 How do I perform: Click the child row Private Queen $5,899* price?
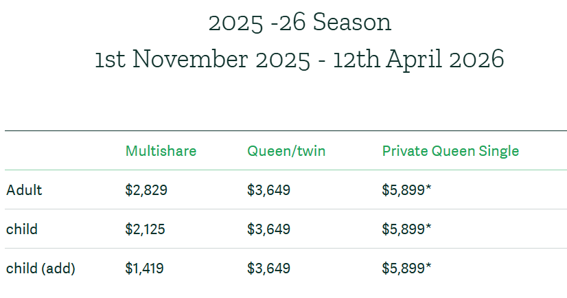click(x=406, y=229)
